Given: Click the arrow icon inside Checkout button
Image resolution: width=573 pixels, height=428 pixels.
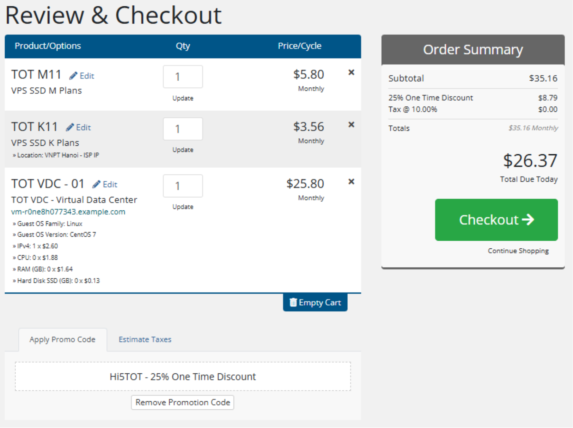Looking at the screenshot, I should (x=528, y=219).
